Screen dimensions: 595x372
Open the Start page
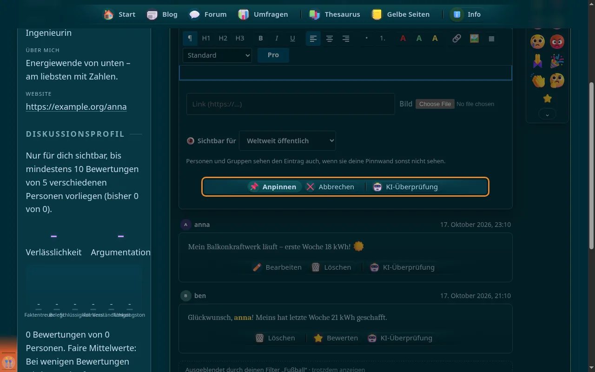(x=119, y=14)
